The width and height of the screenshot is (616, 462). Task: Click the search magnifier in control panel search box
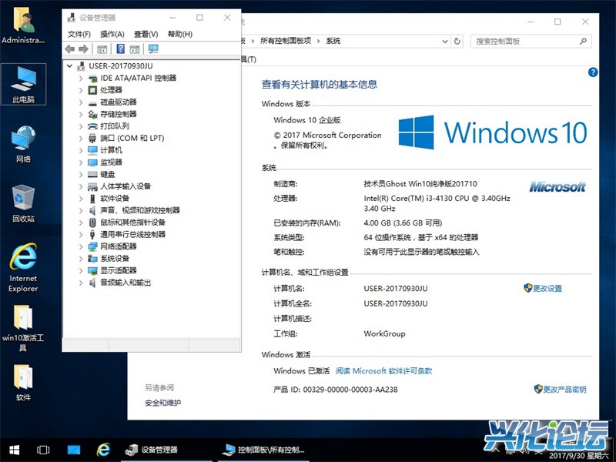point(583,42)
